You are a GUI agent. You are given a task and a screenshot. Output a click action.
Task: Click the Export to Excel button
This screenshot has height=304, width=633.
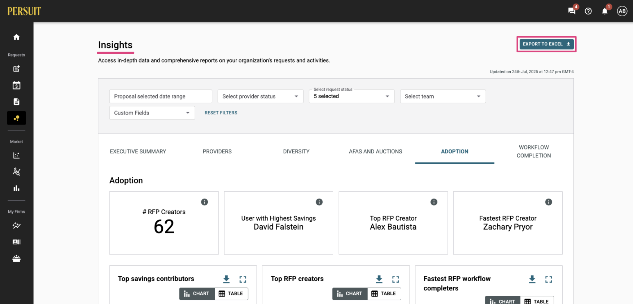click(x=546, y=44)
